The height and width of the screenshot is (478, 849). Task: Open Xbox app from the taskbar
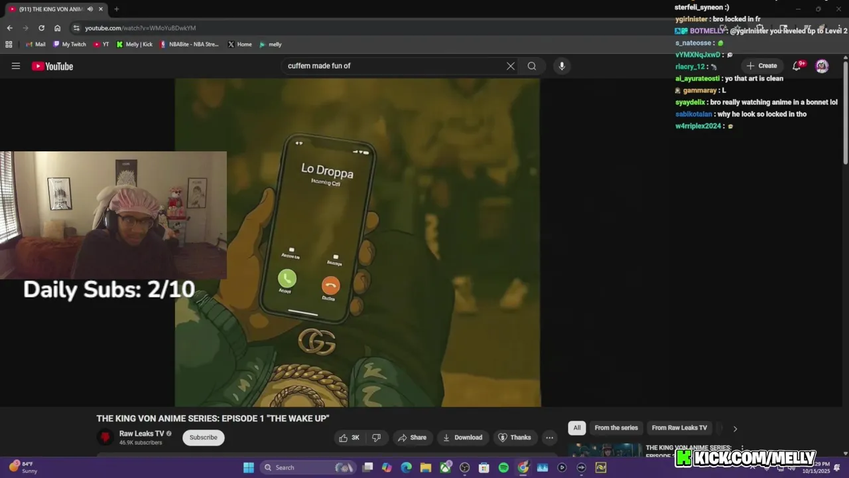445,467
